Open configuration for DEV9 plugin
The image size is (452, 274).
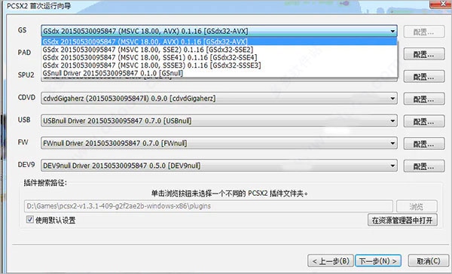click(x=423, y=166)
